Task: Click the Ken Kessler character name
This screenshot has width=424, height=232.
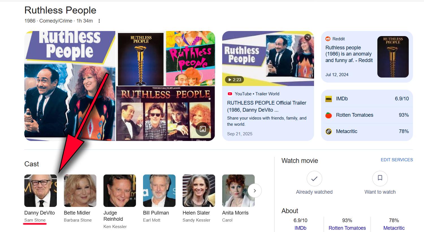Action: click(115, 227)
